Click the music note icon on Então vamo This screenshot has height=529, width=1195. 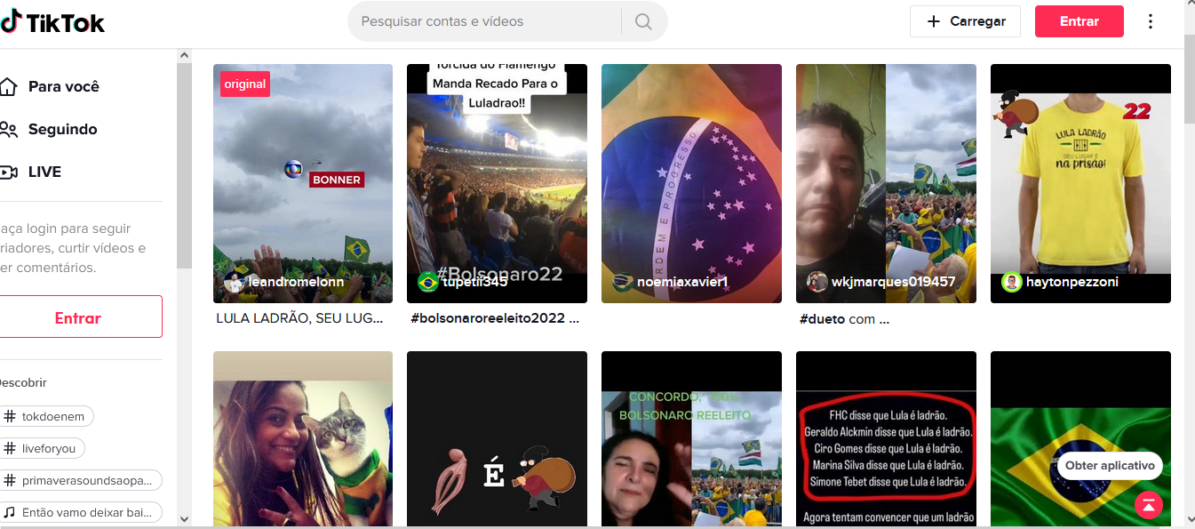[10, 512]
